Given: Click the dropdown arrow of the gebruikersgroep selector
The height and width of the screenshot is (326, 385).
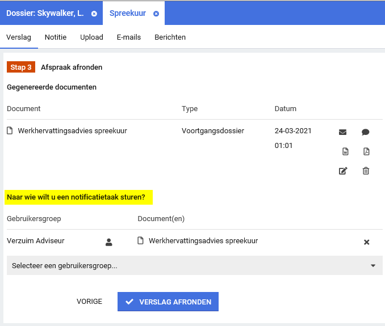Looking at the screenshot, I should [x=373, y=265].
